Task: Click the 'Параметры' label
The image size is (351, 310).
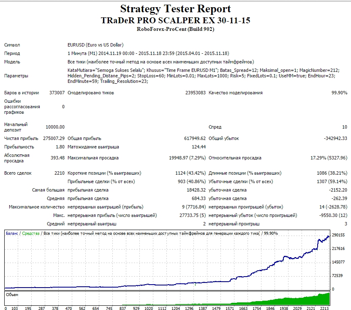Action: coord(16,76)
